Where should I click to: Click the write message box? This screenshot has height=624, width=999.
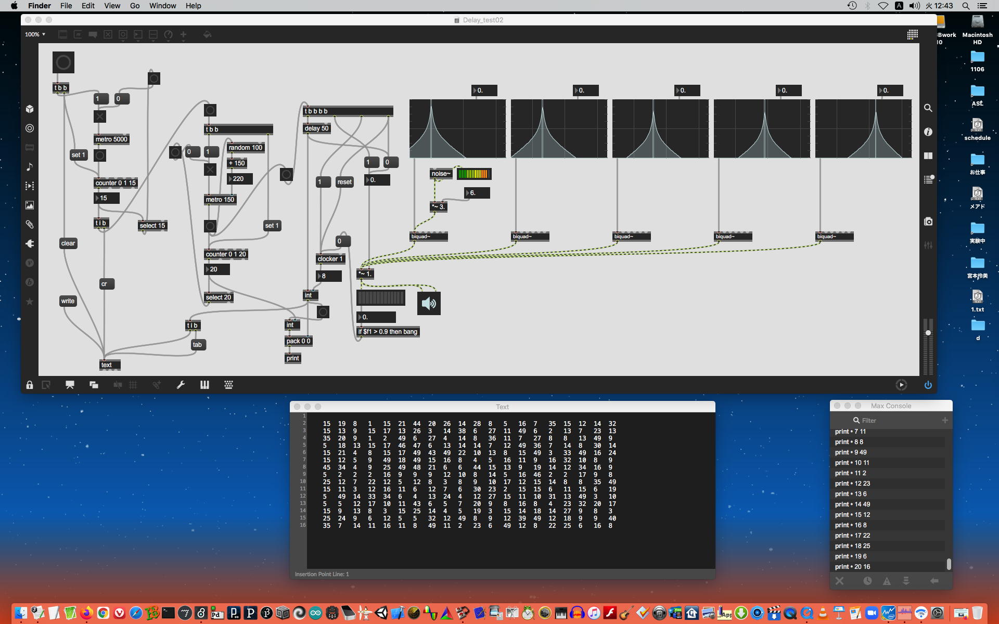point(68,301)
